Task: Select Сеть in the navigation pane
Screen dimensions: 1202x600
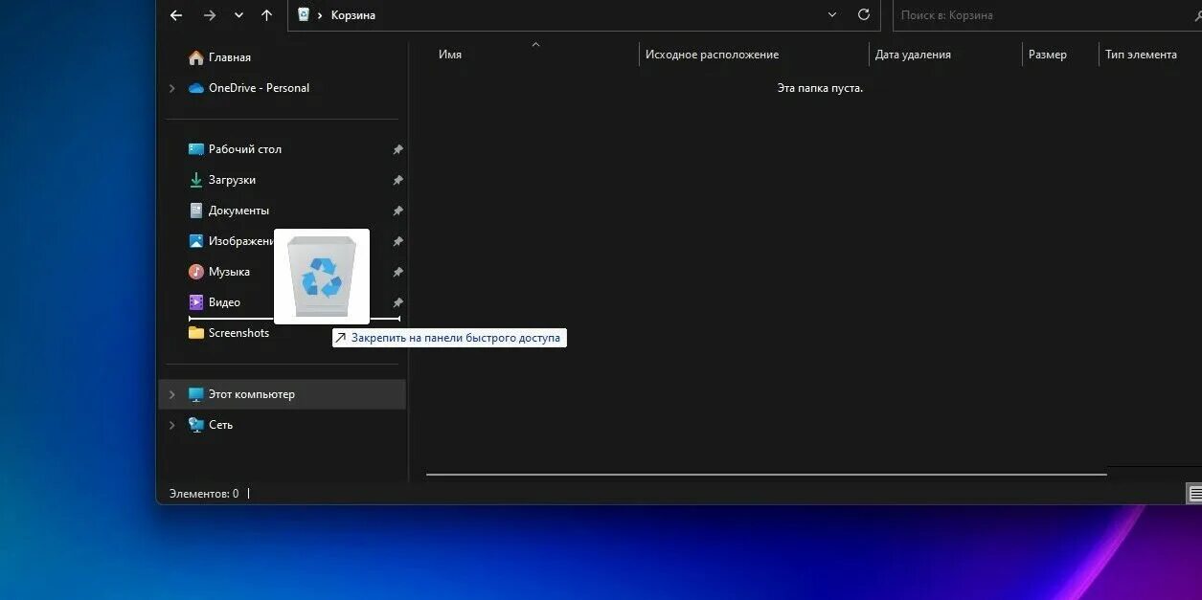Action: click(220, 425)
